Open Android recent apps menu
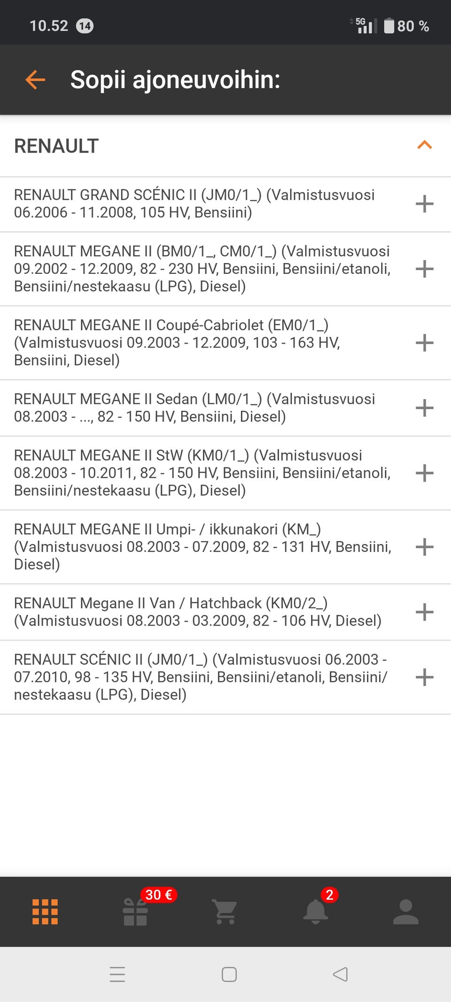The width and height of the screenshot is (451, 1002). click(117, 974)
